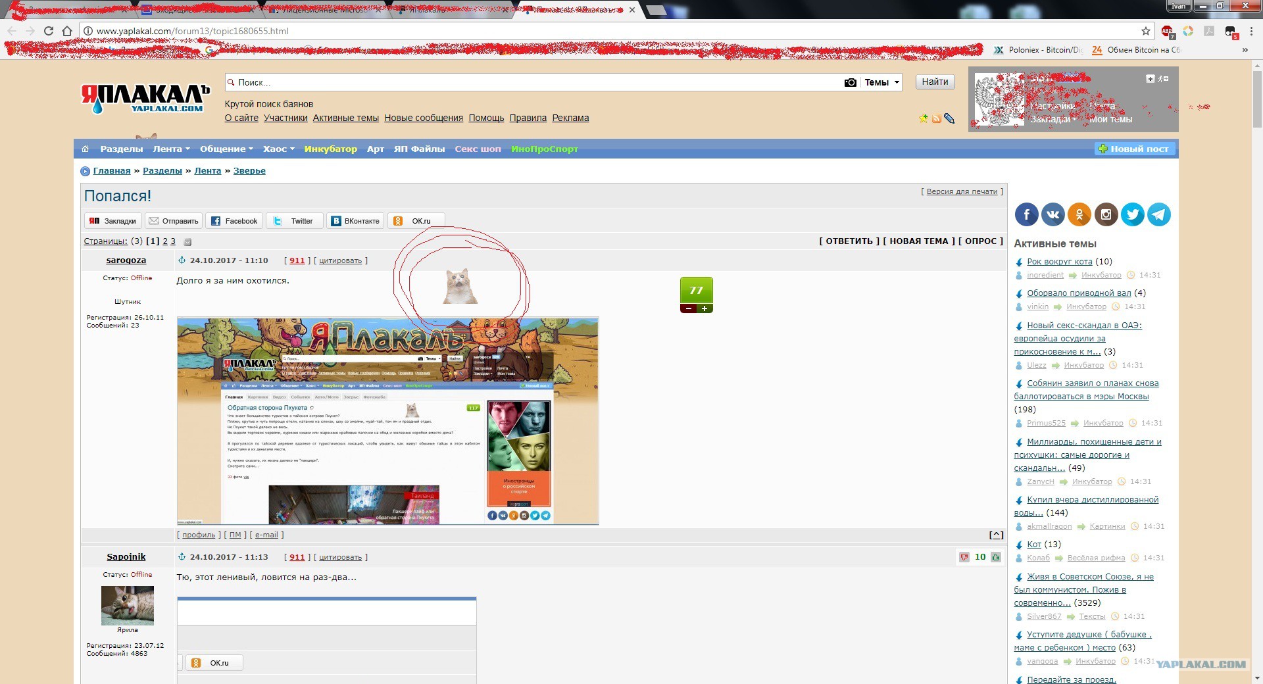Click the ЯПлакалъ site logo
The height and width of the screenshot is (684, 1263).
(x=145, y=99)
